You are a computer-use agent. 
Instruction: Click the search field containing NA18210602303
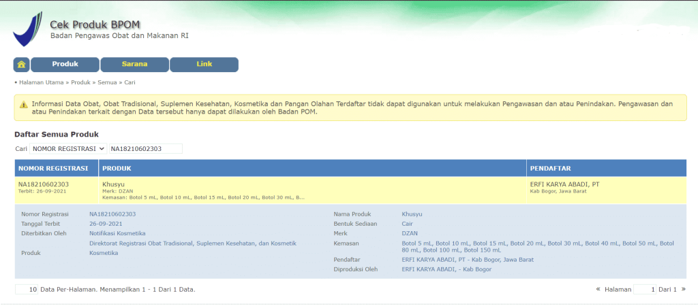pos(146,149)
